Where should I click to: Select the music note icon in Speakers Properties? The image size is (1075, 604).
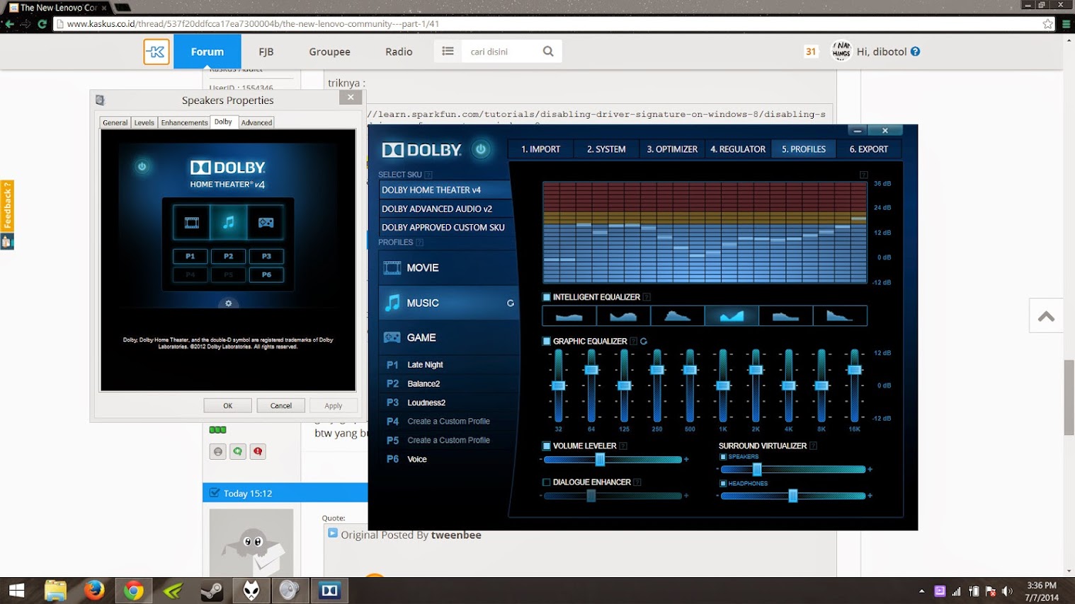(x=228, y=223)
